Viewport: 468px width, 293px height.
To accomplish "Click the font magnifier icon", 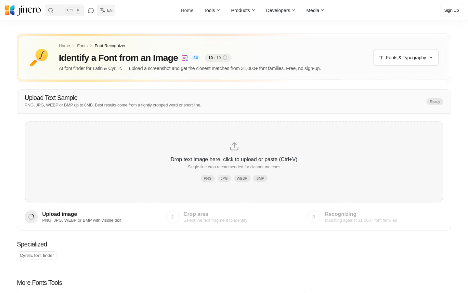I will coord(39,58).
